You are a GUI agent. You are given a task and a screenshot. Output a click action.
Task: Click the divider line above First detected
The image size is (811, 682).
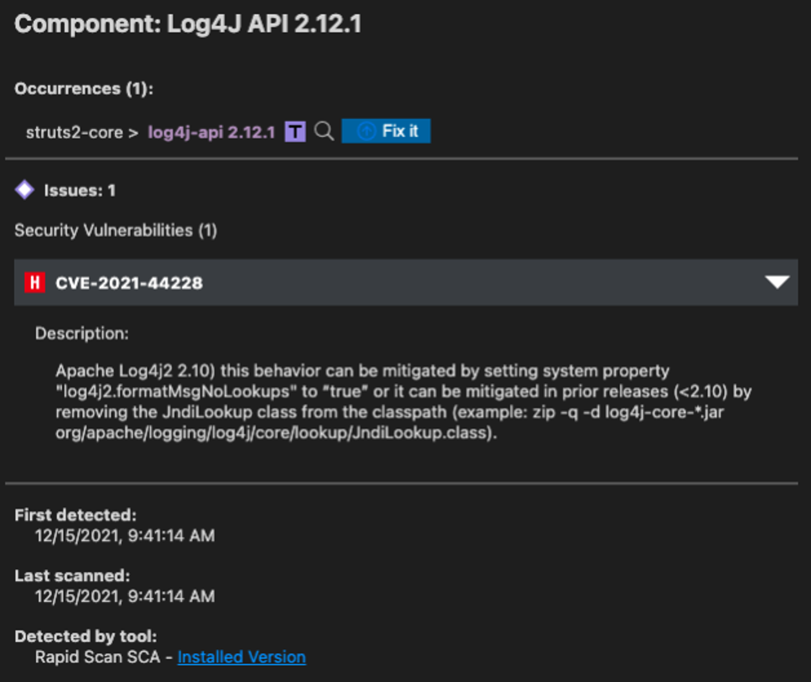click(406, 482)
